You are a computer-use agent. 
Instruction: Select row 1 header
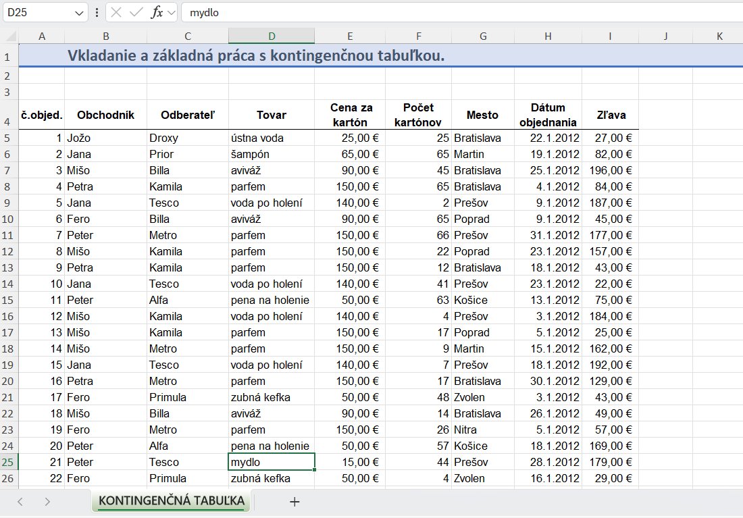(7, 57)
